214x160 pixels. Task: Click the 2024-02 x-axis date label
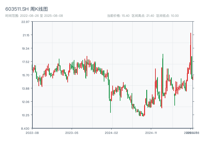(112, 133)
